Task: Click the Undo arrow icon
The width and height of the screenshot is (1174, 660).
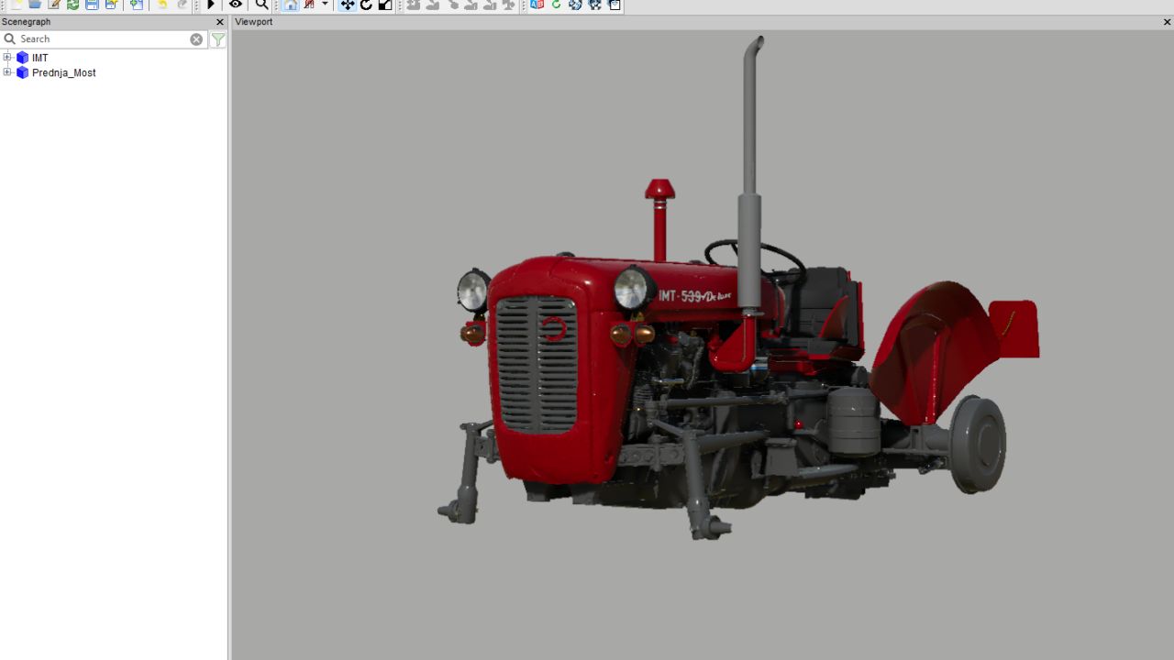Action: (162, 5)
